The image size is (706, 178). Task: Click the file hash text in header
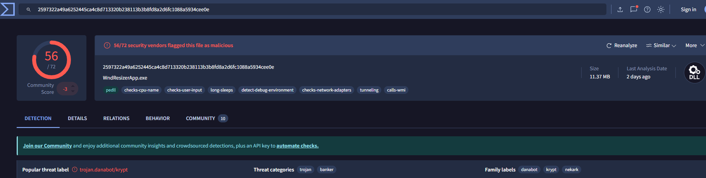(x=188, y=67)
